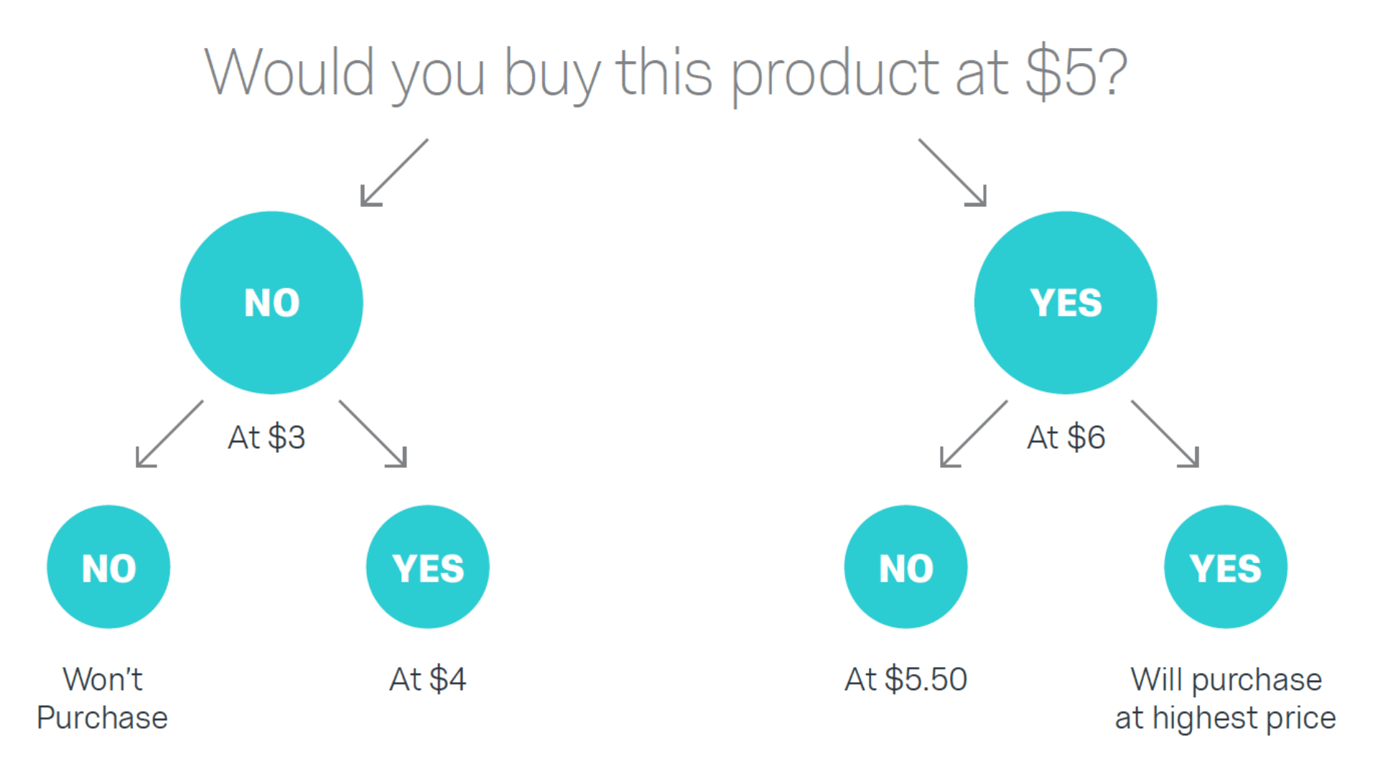Click the arrow pointing from title to YES
The image size is (1373, 777).
coord(952,172)
